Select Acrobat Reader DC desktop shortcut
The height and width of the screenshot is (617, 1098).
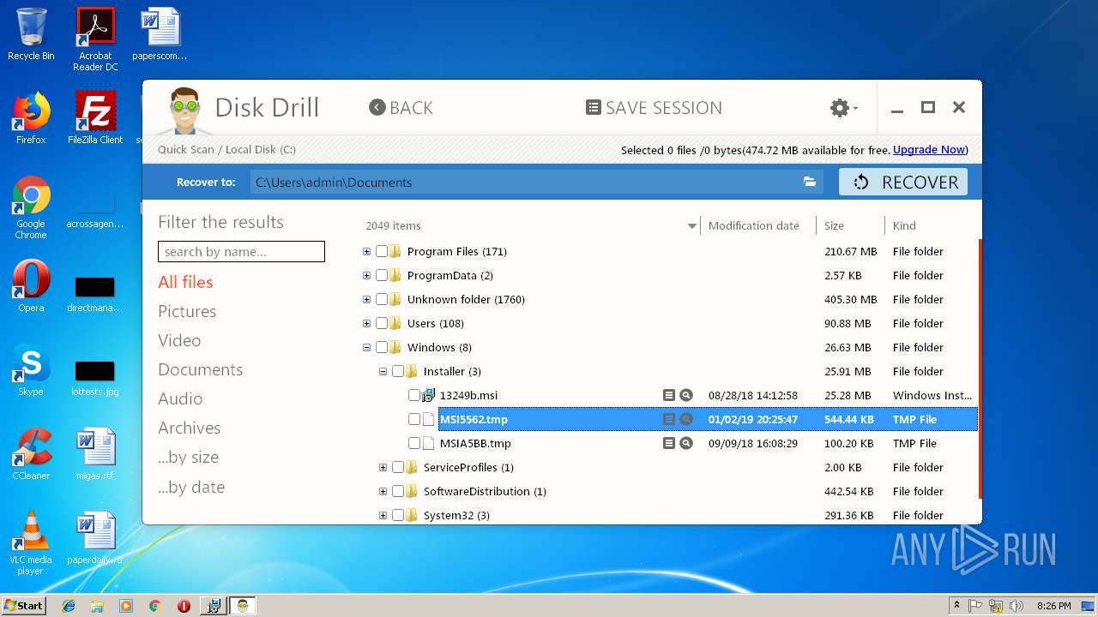[95, 39]
